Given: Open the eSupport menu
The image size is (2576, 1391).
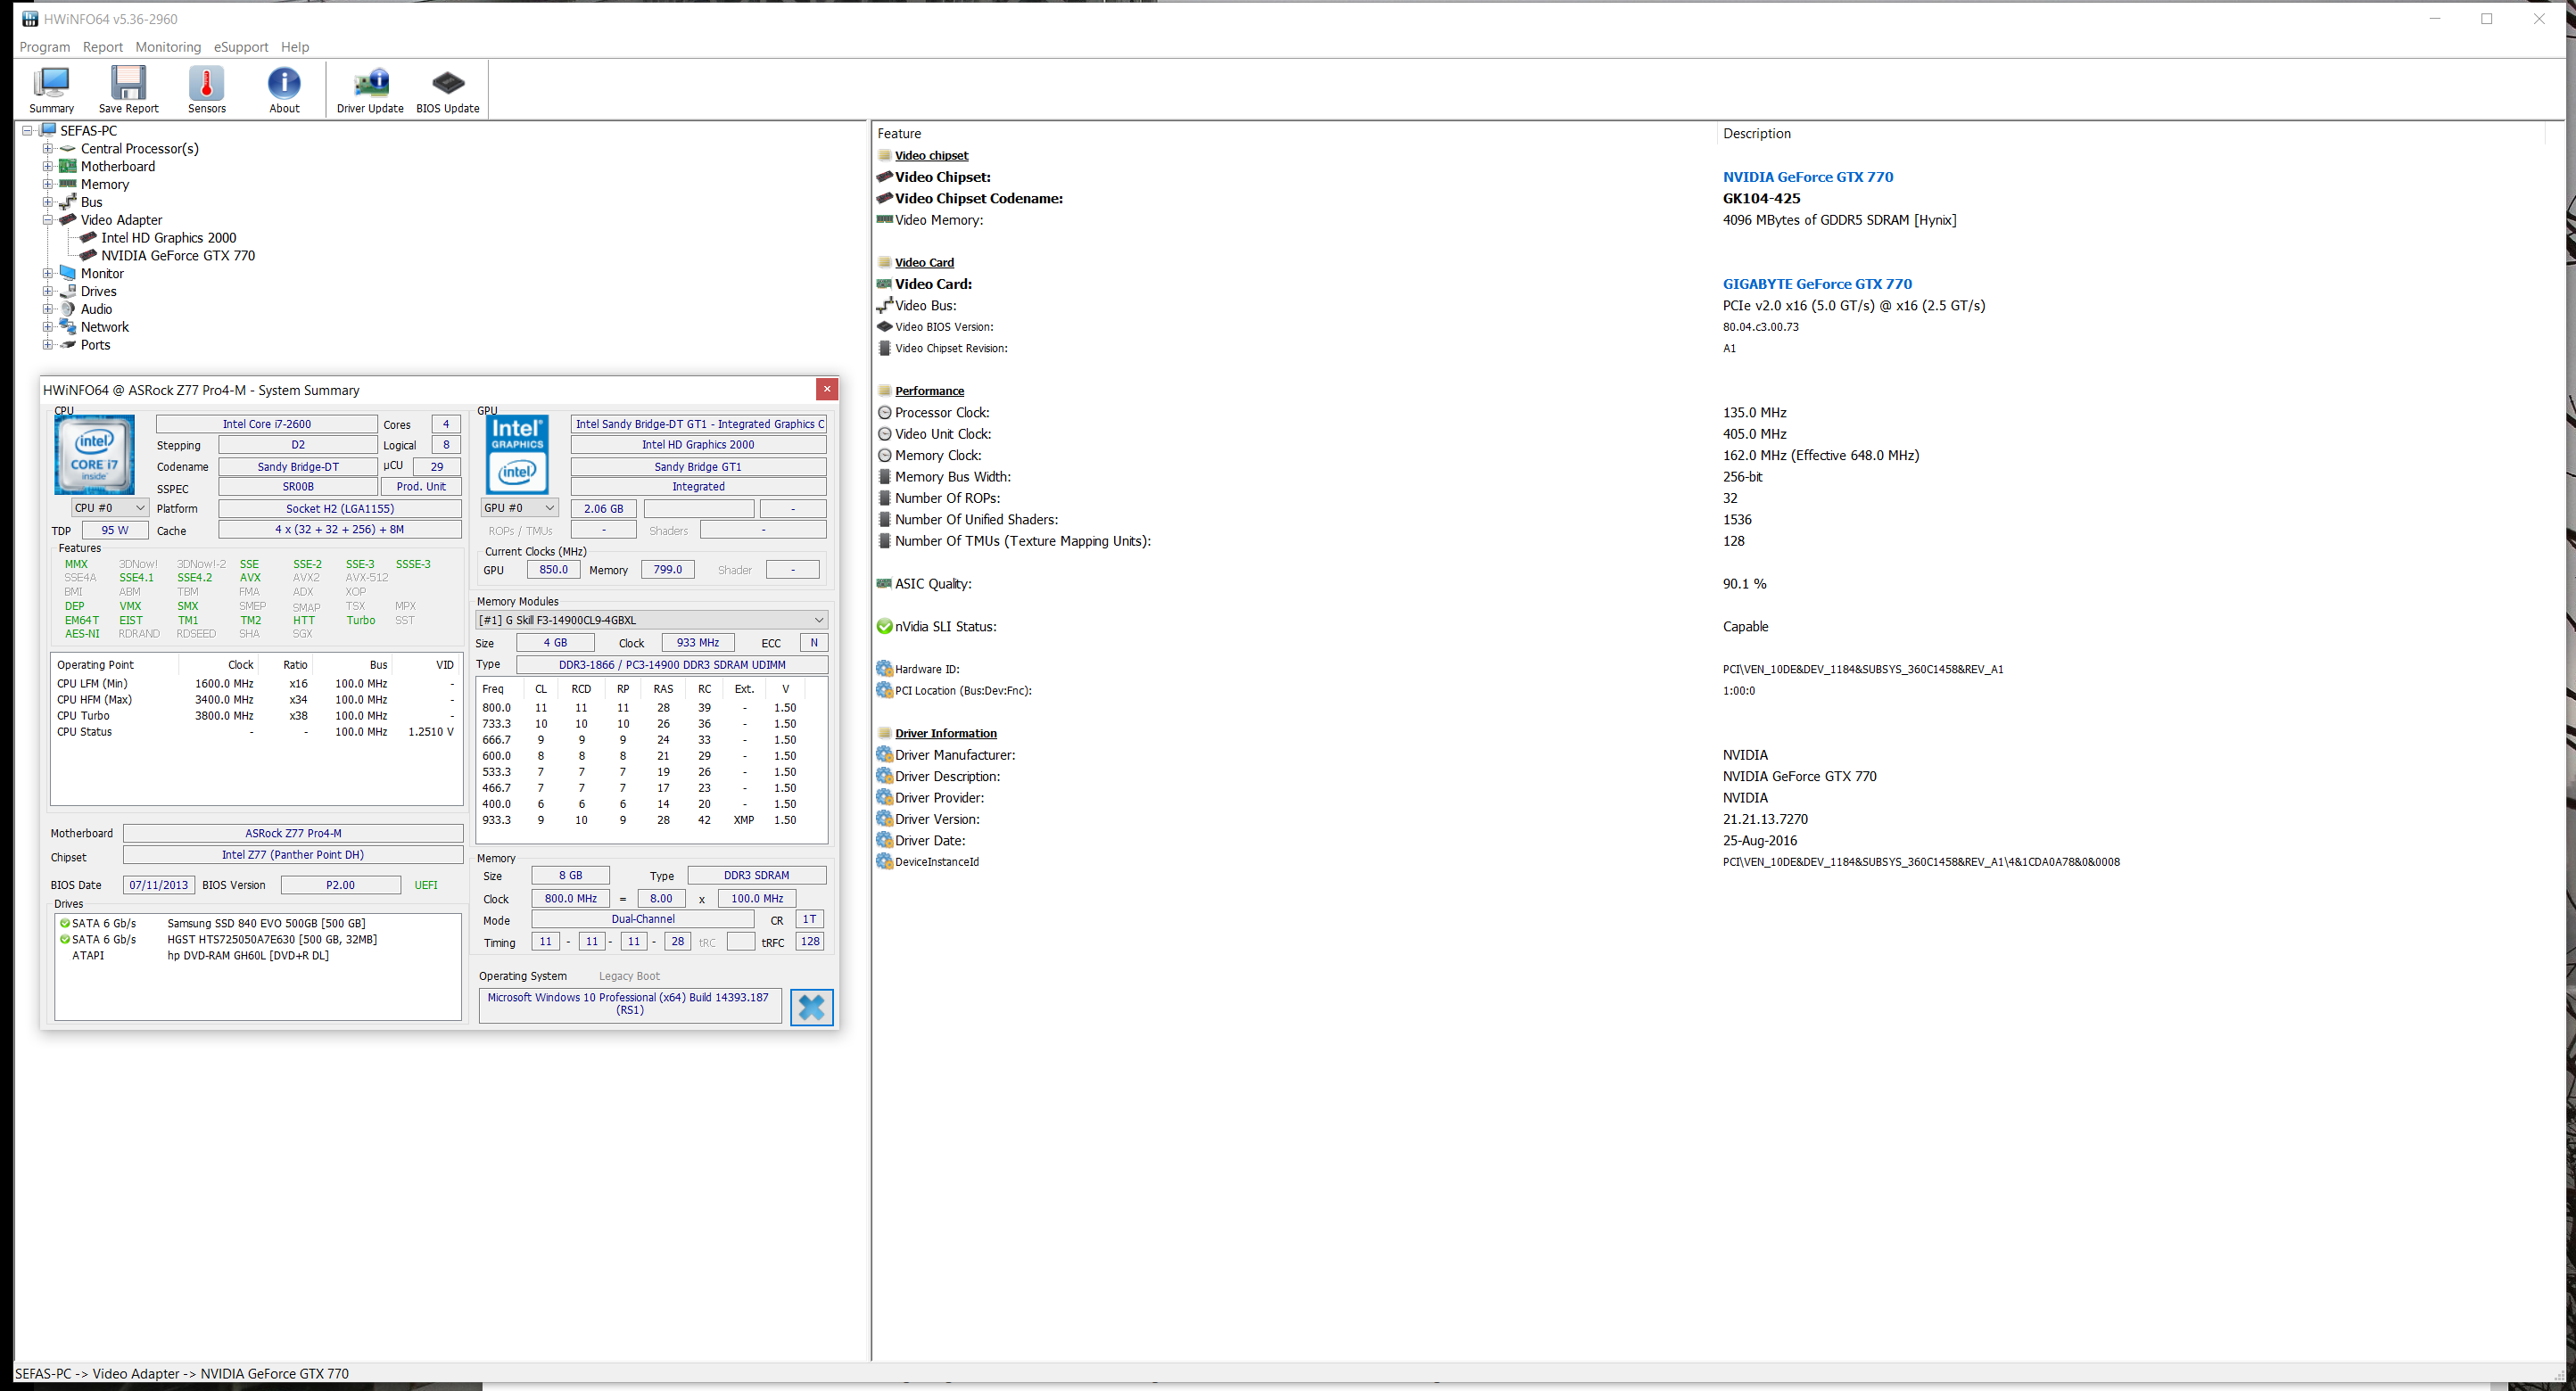Looking at the screenshot, I should tap(240, 47).
